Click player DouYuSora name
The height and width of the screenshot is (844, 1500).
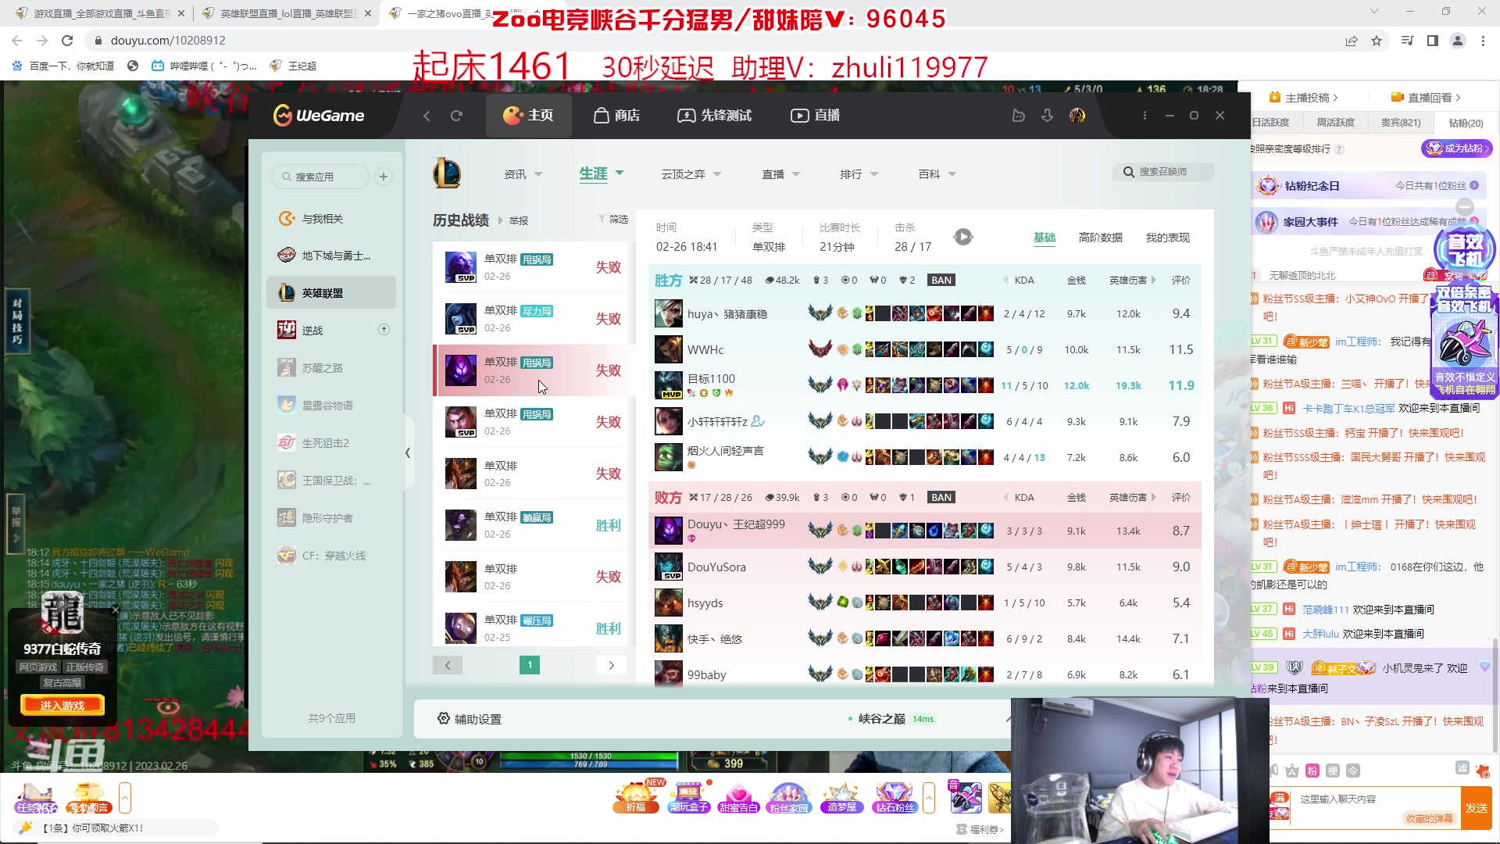click(716, 567)
